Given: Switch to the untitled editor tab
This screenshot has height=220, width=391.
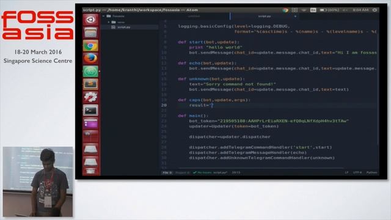Looking at the screenshot, I should point(194,16).
